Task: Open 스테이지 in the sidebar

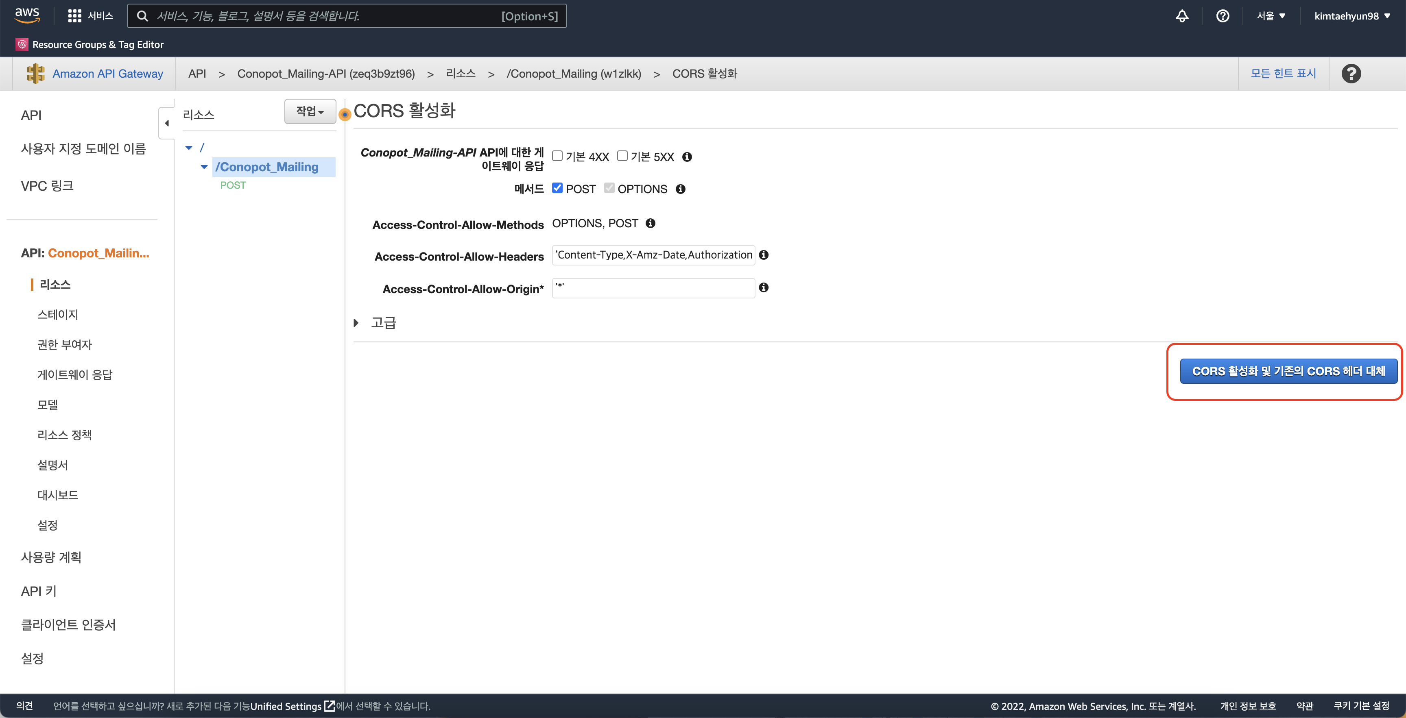Action: tap(58, 314)
